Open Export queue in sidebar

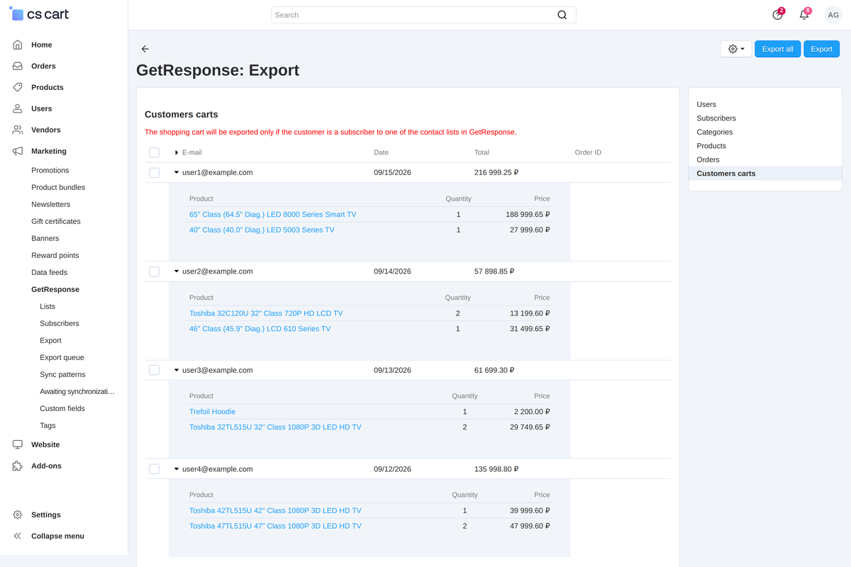point(62,357)
